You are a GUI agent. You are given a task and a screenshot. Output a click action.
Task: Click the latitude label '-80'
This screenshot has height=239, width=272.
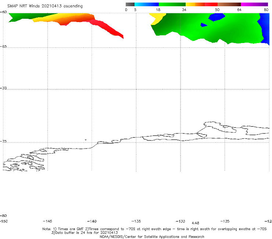[3, 215]
